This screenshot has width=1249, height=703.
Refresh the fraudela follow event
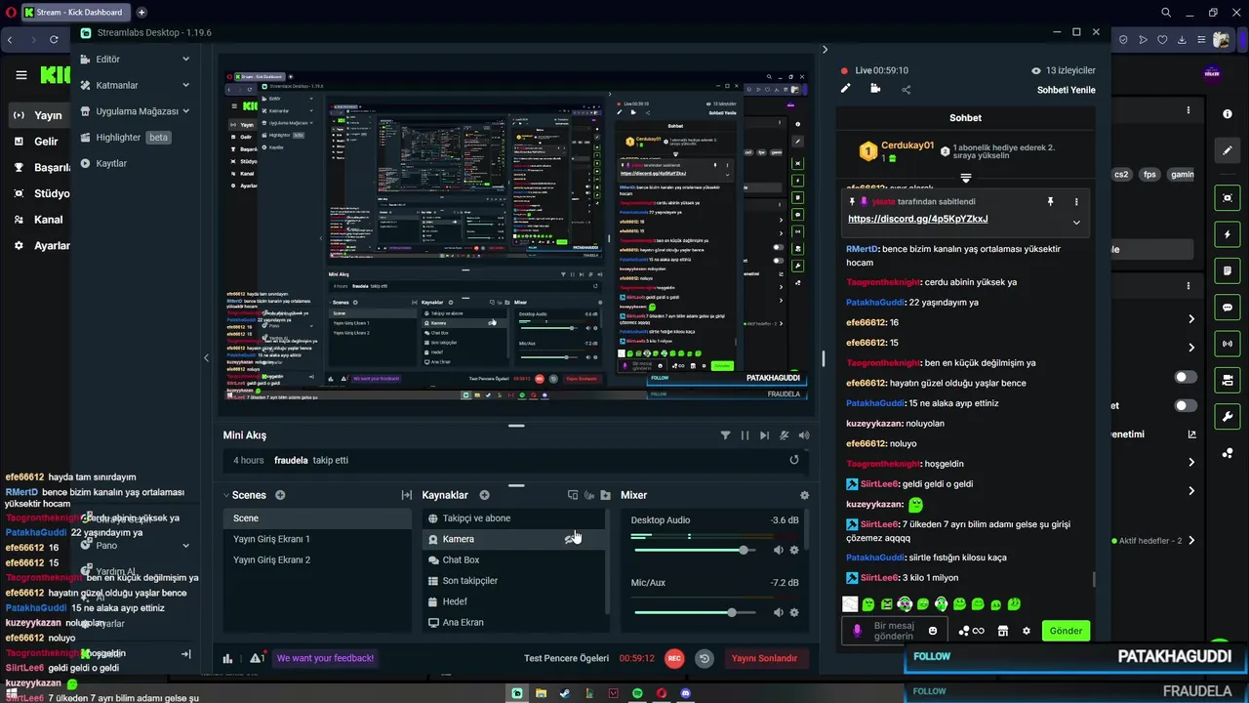pyautogui.click(x=793, y=460)
